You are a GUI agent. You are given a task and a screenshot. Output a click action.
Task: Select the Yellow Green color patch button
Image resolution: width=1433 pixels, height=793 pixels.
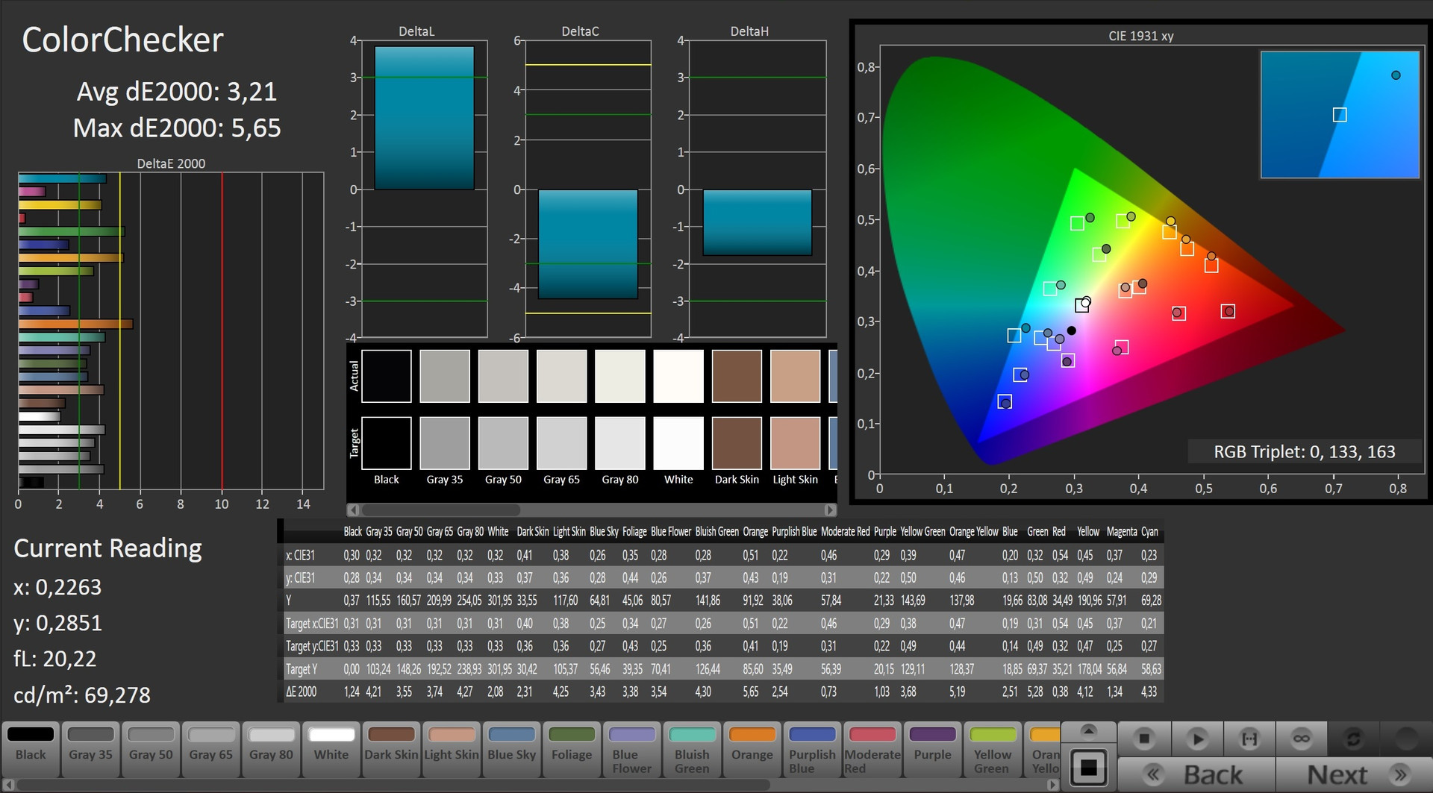pyautogui.click(x=993, y=749)
